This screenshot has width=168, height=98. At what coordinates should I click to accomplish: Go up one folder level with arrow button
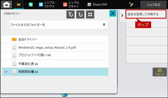coord(80,14)
